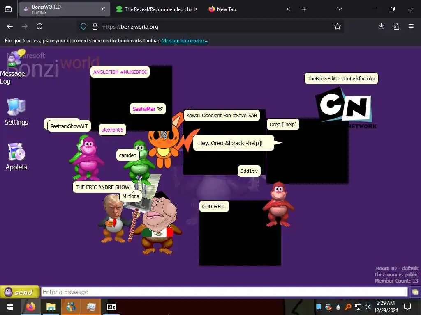The image size is (421, 315).
Task: Open the Applets menu
Action: (x=16, y=157)
